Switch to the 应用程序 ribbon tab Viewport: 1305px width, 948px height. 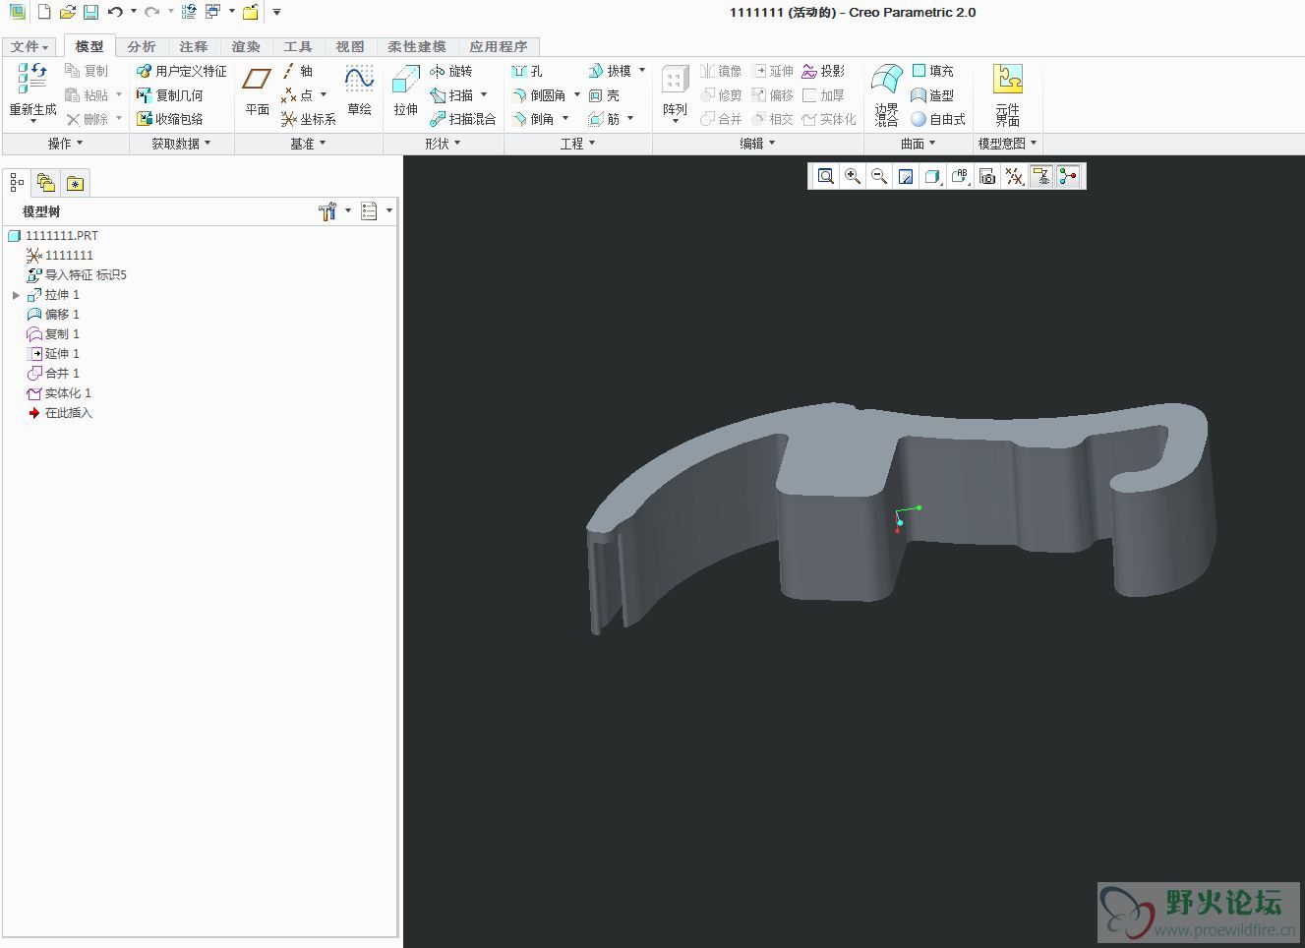point(499,46)
